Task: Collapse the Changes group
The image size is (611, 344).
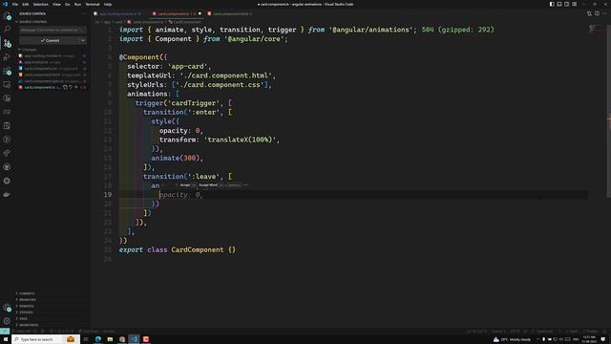Action: pos(29,50)
